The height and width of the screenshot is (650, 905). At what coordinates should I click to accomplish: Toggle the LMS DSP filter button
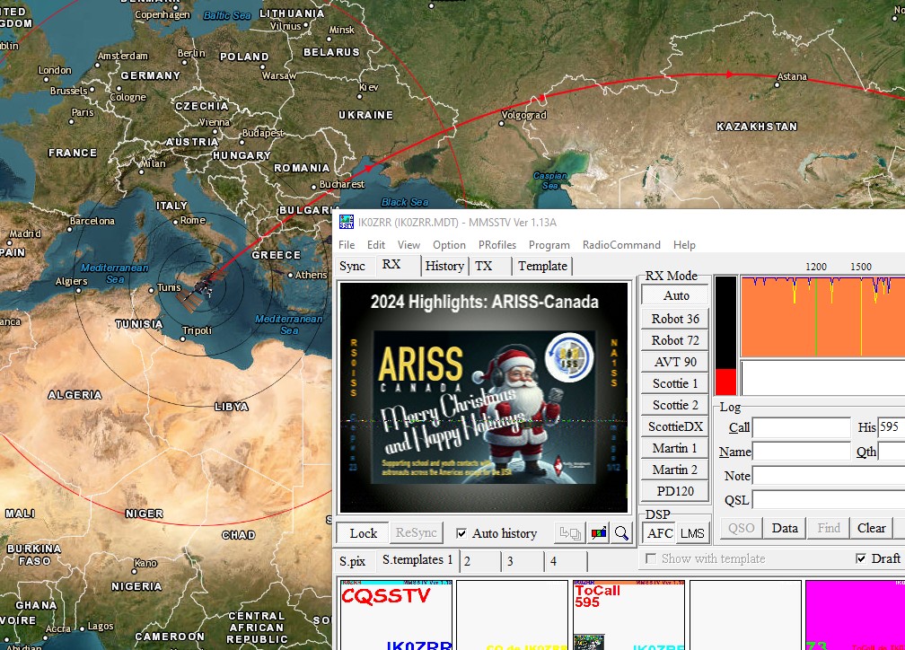[692, 533]
